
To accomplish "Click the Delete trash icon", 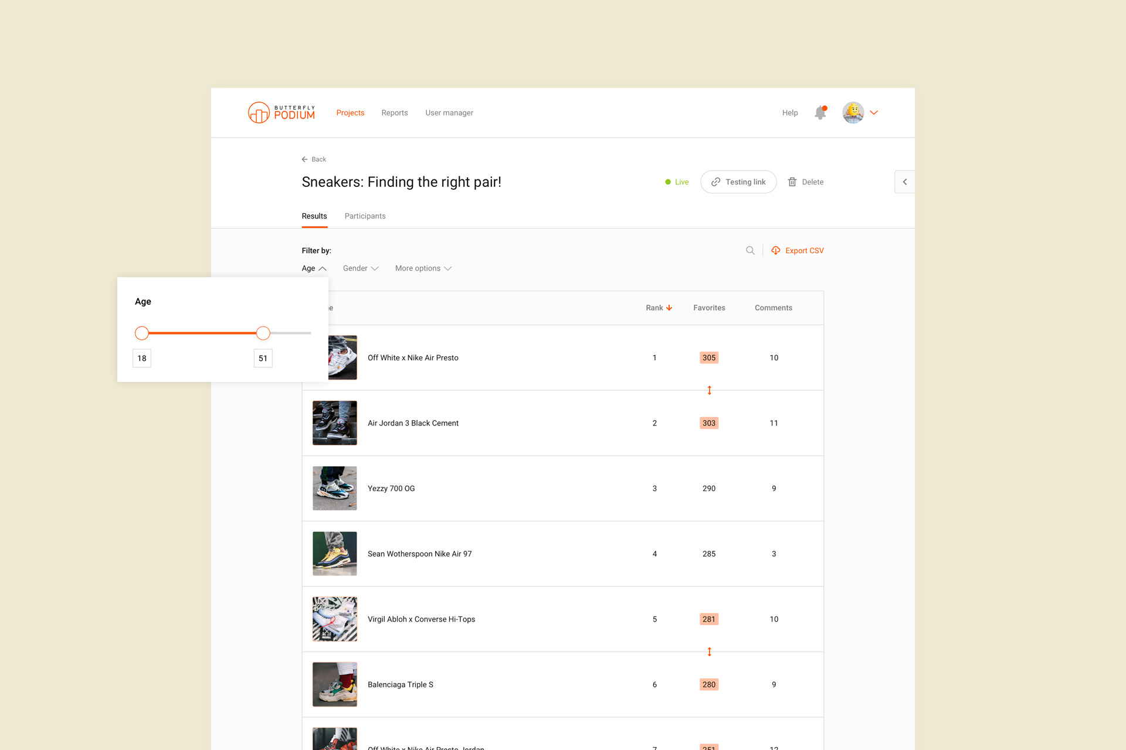I will 792,182.
